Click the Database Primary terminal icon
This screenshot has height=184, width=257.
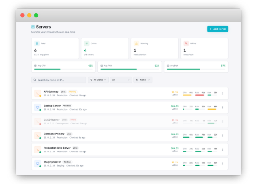click(x=38, y=136)
